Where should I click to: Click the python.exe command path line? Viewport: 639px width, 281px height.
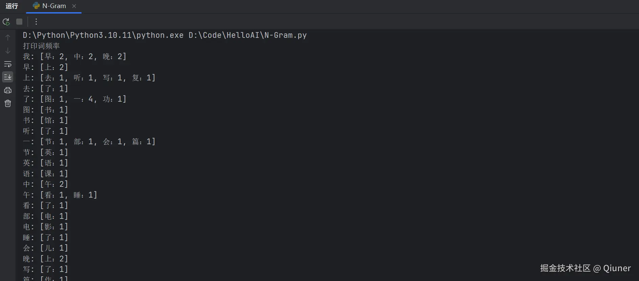pos(103,35)
